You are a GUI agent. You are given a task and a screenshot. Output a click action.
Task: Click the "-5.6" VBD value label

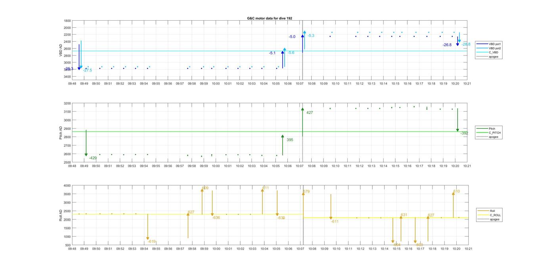(291, 53)
